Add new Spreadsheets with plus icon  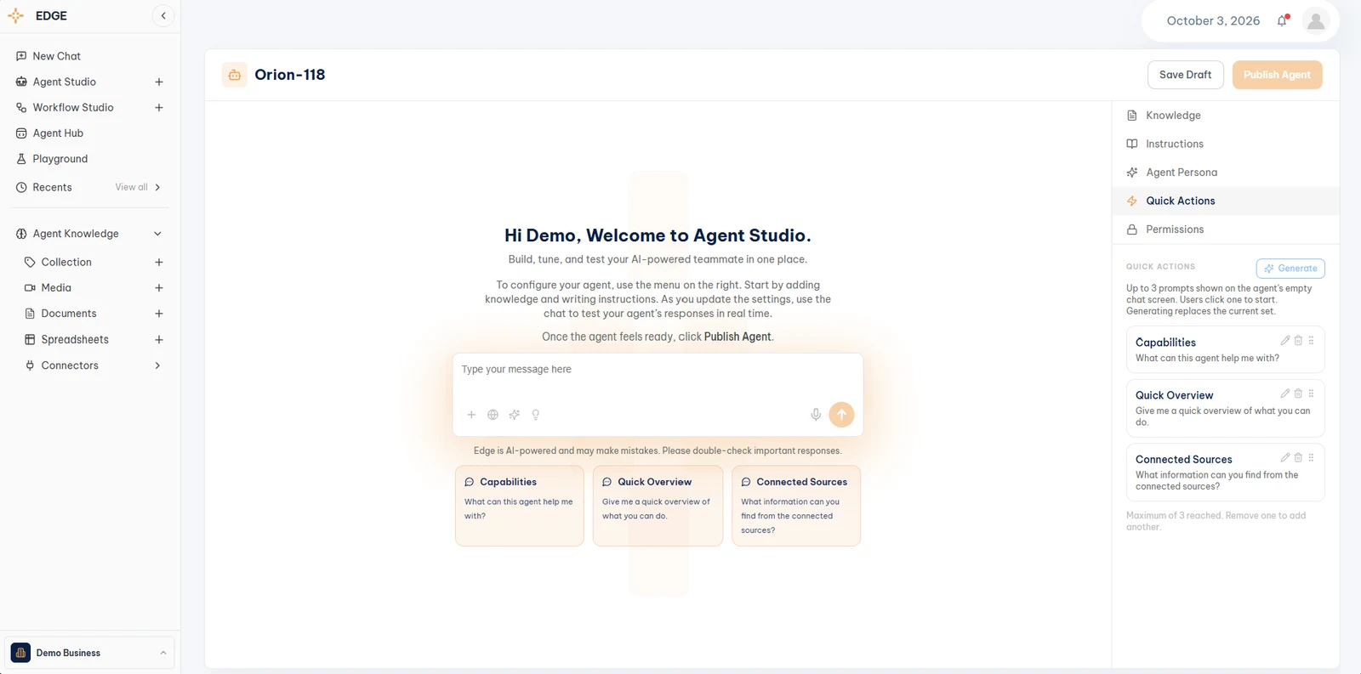(159, 339)
